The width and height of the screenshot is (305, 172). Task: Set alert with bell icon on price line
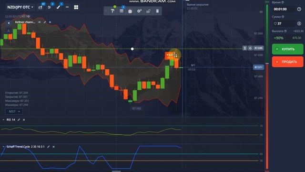point(250,48)
